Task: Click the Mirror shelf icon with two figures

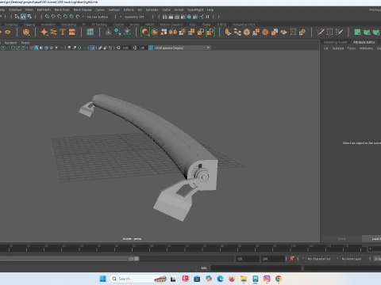Action: (x=173, y=32)
